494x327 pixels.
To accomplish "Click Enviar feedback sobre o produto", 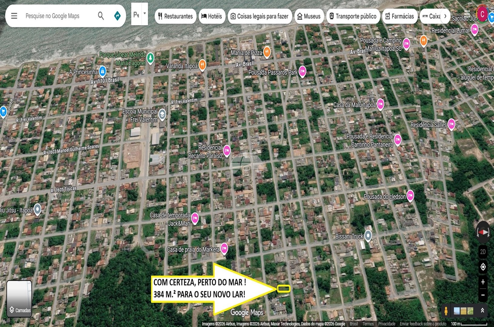I will click(x=423, y=324).
